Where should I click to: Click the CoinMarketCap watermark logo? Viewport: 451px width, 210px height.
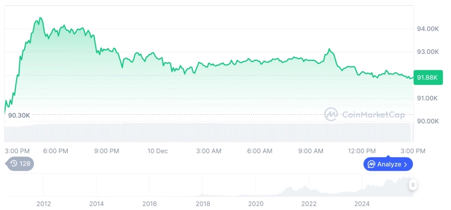tap(330, 114)
